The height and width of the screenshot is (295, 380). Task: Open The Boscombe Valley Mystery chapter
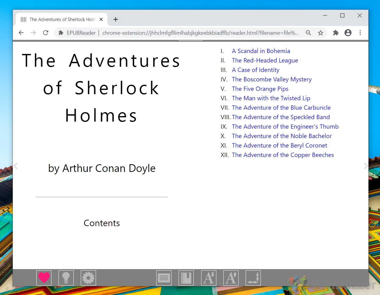point(272,79)
